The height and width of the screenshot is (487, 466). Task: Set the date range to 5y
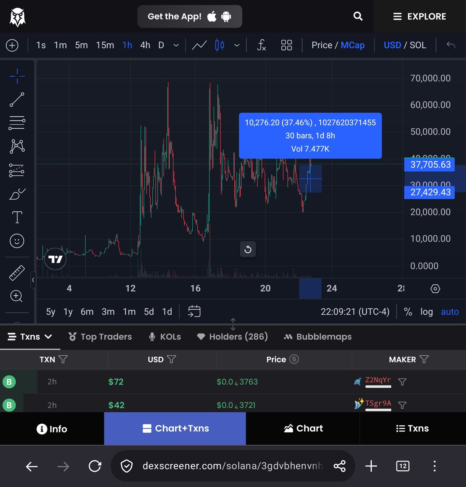[51, 312]
